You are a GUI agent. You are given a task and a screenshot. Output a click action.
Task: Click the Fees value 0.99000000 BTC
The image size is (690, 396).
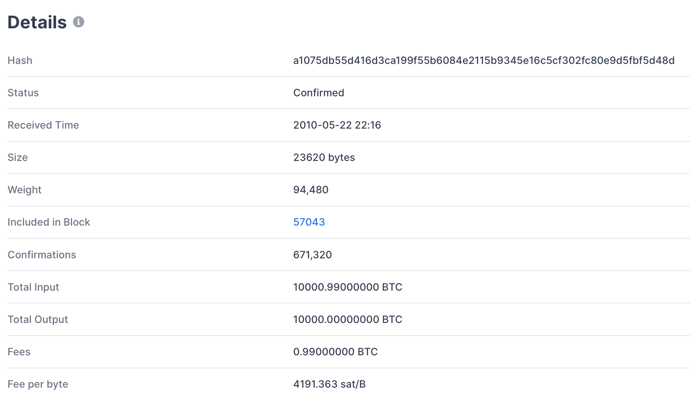coord(336,351)
